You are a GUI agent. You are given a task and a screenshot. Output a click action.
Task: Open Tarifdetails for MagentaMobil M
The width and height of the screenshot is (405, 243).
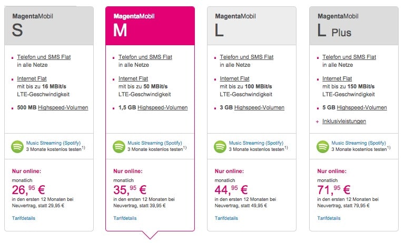[125, 218]
